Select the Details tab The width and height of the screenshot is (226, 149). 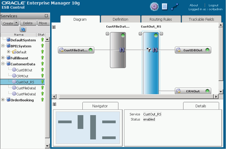tap(201, 106)
